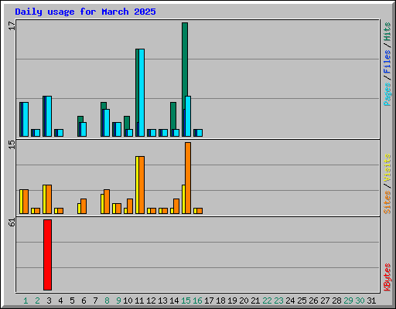Image resolution: width=396 pixels, height=309 pixels.
Task: Click the 'KBytes' legend label
Action: tap(387, 277)
